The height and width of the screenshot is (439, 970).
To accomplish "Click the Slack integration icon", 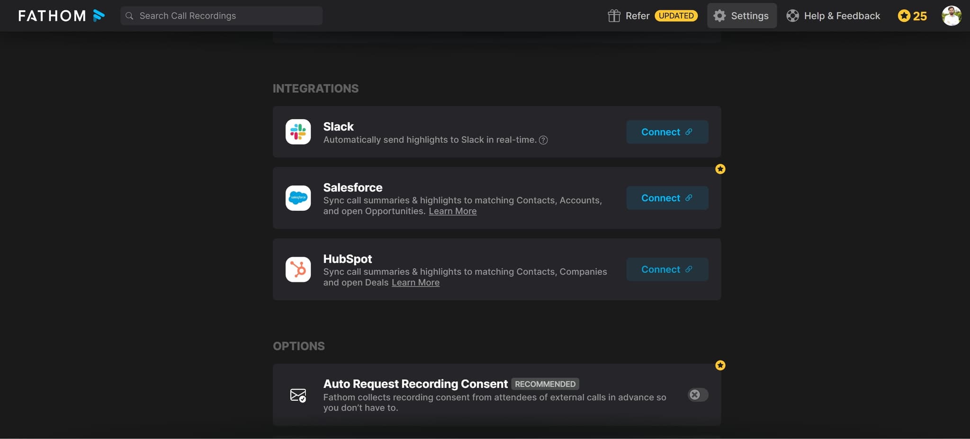I will 298,132.
